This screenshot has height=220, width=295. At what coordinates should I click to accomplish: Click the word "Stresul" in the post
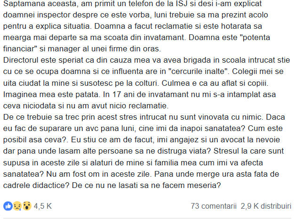pyautogui.click(x=226, y=151)
